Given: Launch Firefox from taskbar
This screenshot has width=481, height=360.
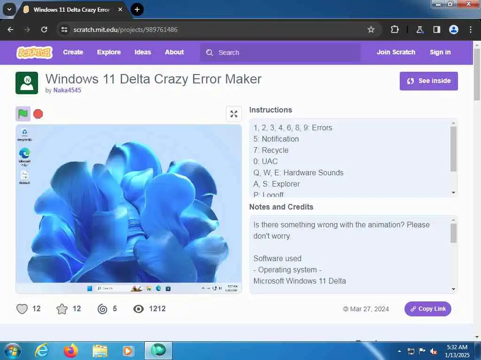Looking at the screenshot, I should [x=70, y=351].
